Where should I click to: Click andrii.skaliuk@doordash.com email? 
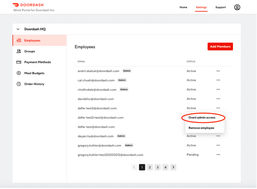pos(98,71)
